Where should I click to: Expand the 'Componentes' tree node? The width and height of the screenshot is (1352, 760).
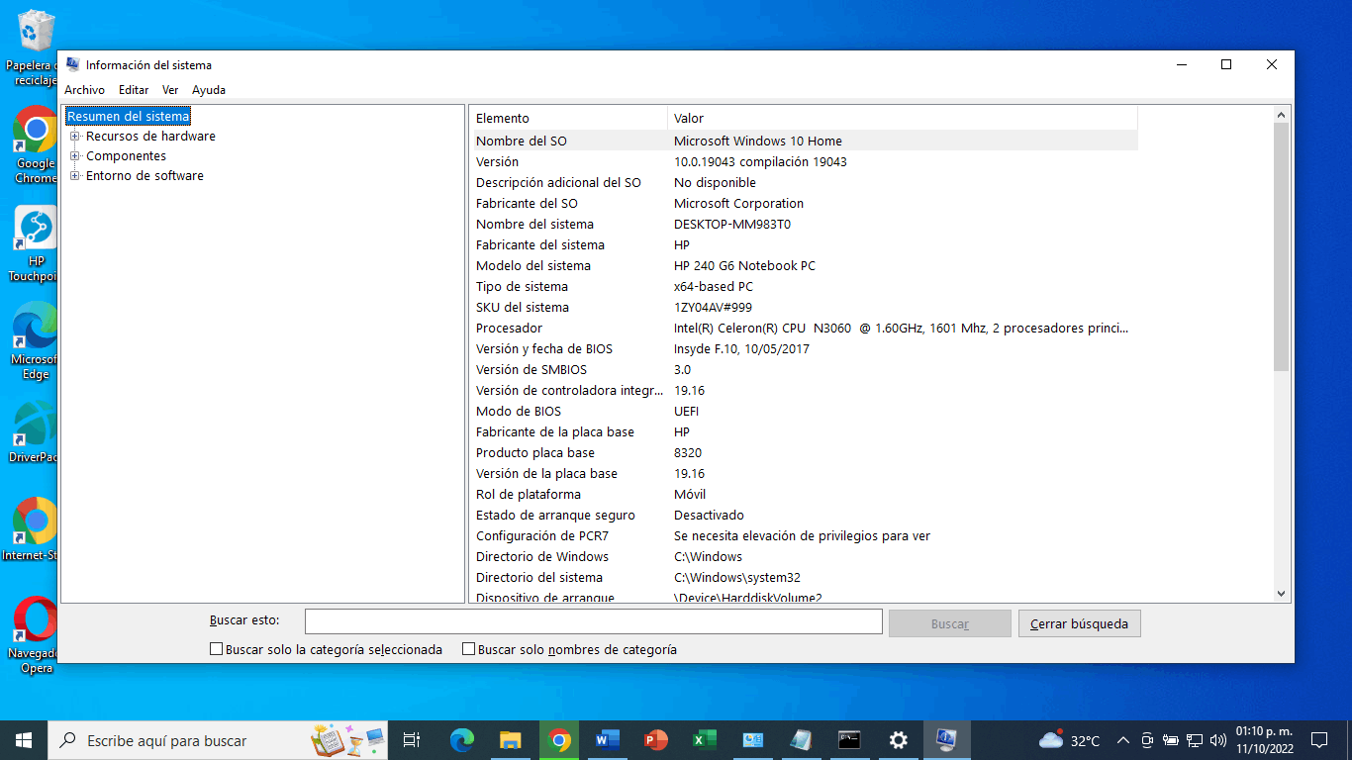pyautogui.click(x=75, y=156)
